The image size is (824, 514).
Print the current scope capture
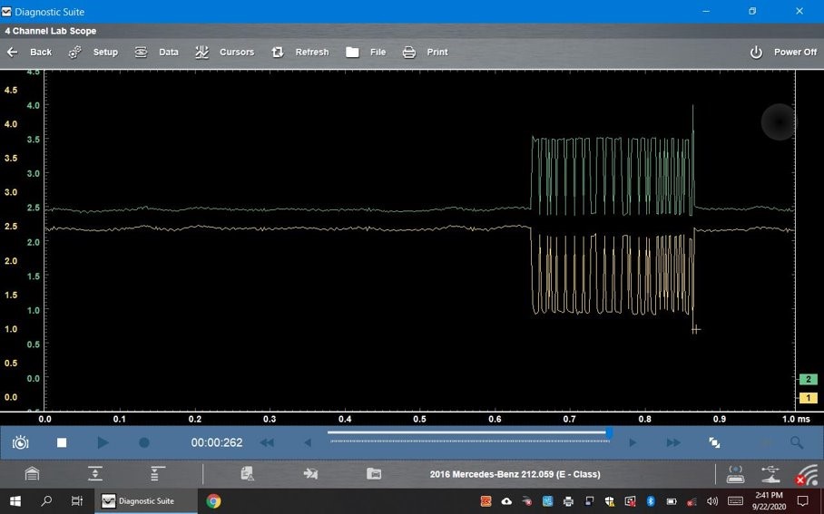(x=425, y=53)
